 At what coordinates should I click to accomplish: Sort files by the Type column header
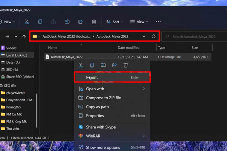(162, 48)
